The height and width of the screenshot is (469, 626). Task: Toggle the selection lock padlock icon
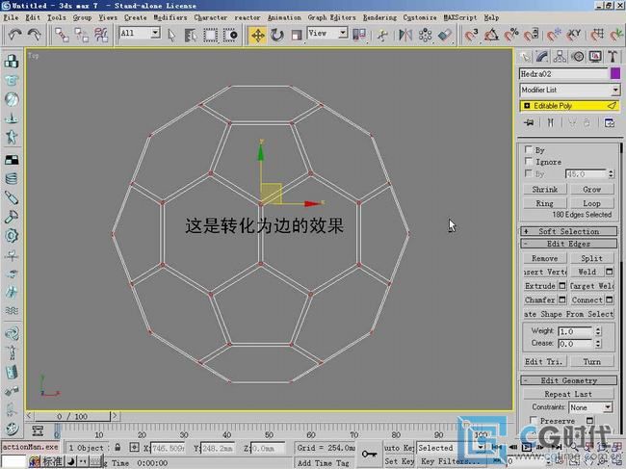pyautogui.click(x=117, y=447)
